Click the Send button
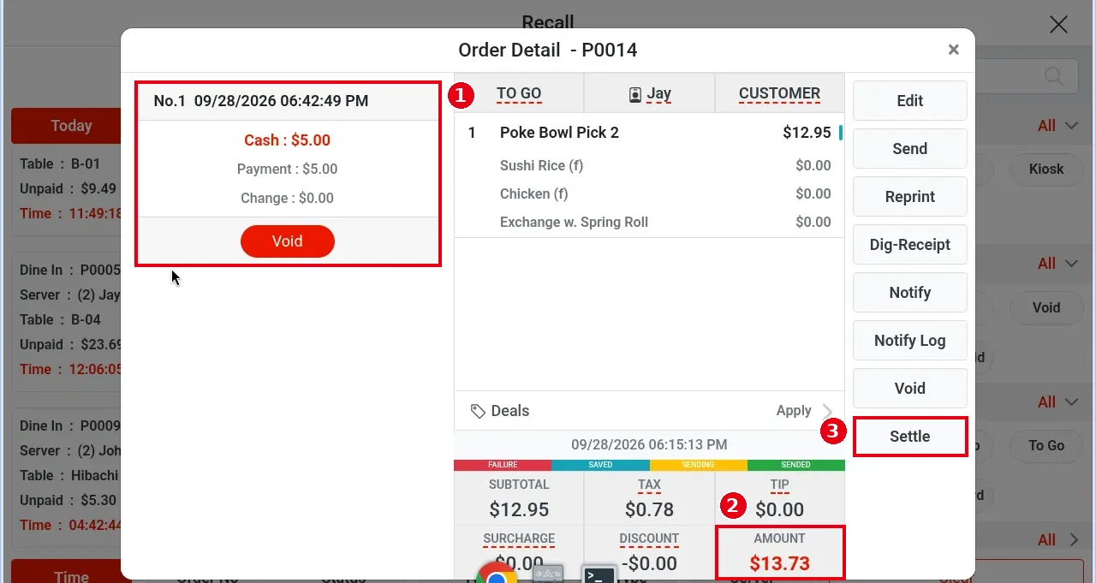 point(910,149)
